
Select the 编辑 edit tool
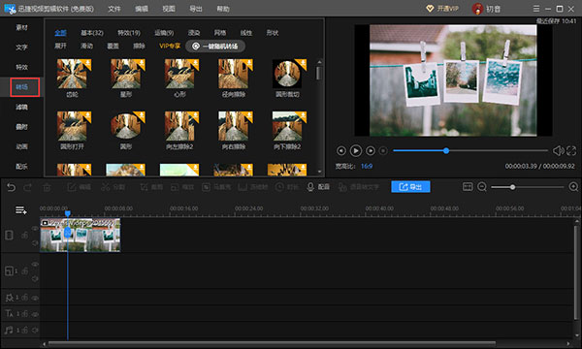(x=79, y=187)
